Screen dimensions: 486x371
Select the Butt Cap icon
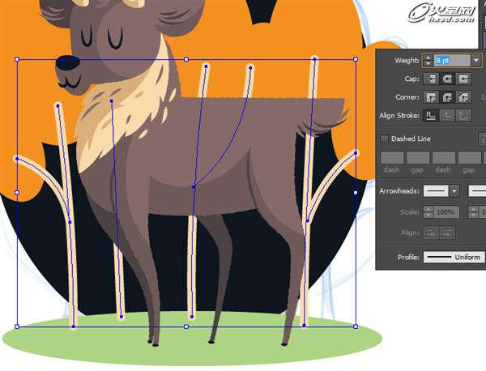pyautogui.click(x=431, y=79)
